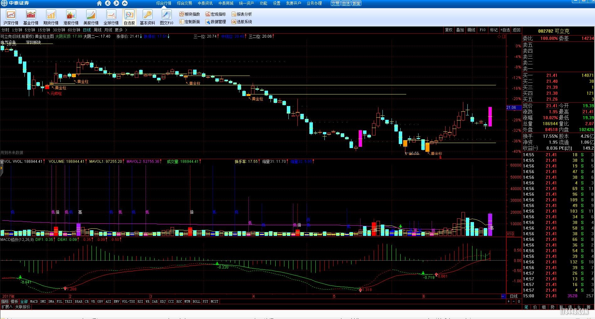Open the 设置 menu
The height and width of the screenshot is (319, 595).
click(276, 3)
